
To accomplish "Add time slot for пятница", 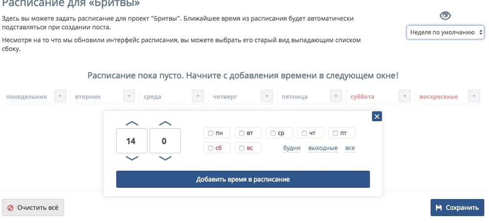I will (x=336, y=96).
